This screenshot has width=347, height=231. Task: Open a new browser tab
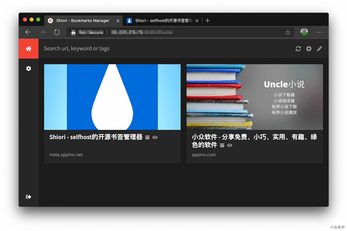208,20
